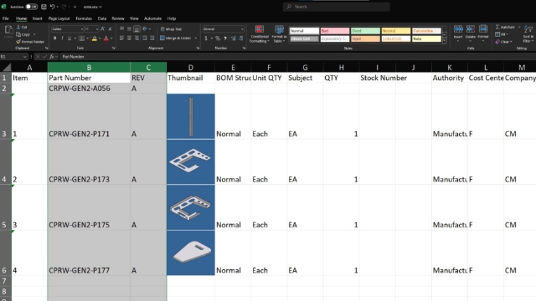Click the Save icon in the title bar
Screen dimensions: 536x301
(x=44, y=7)
